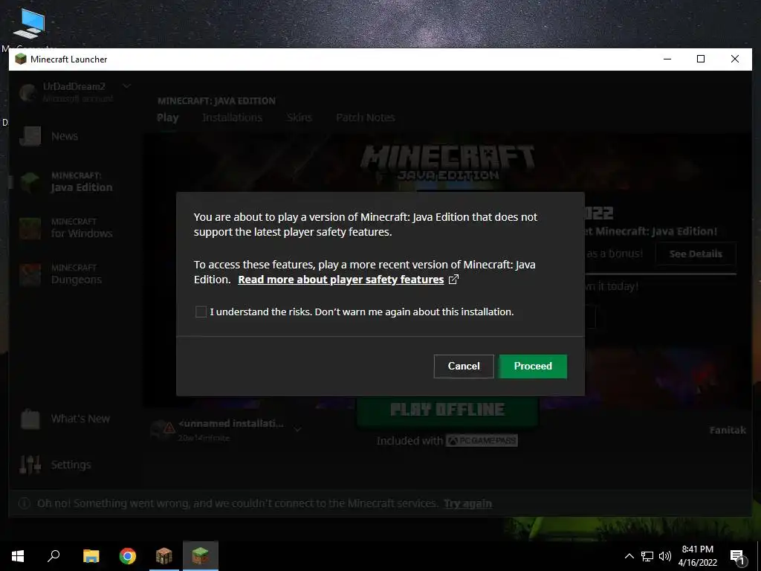Check the "I understand the risks" checkbox
Image resolution: width=761 pixels, height=571 pixels.
click(201, 312)
